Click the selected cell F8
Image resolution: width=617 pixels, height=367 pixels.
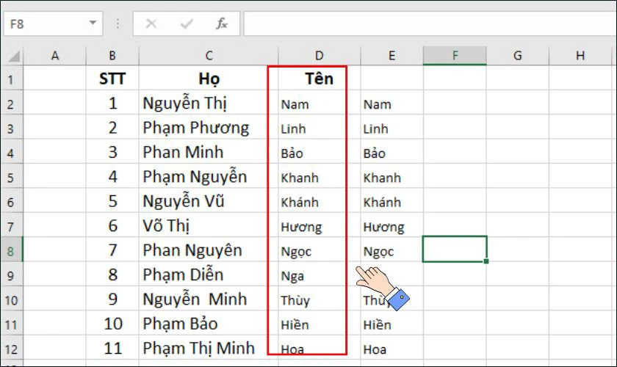455,249
